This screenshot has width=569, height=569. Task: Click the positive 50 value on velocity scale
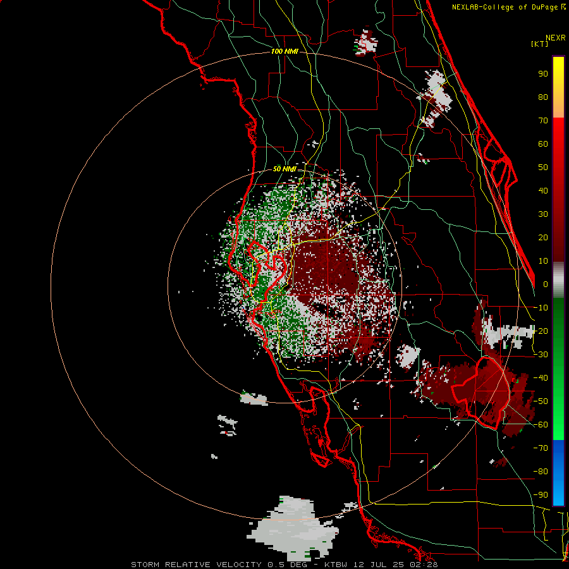[x=543, y=167]
